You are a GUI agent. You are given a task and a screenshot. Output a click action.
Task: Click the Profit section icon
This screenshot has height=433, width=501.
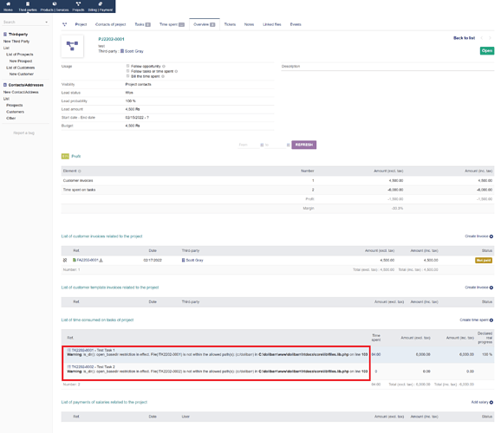tap(65, 156)
